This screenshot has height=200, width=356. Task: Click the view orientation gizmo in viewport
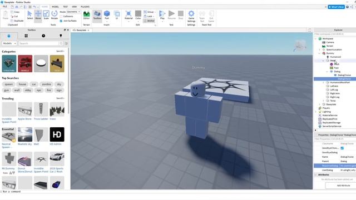[300, 46]
